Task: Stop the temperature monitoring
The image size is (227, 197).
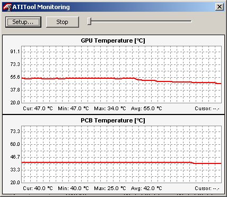Action: [x=62, y=22]
